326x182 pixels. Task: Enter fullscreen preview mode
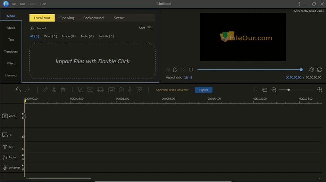pyautogui.click(x=319, y=70)
